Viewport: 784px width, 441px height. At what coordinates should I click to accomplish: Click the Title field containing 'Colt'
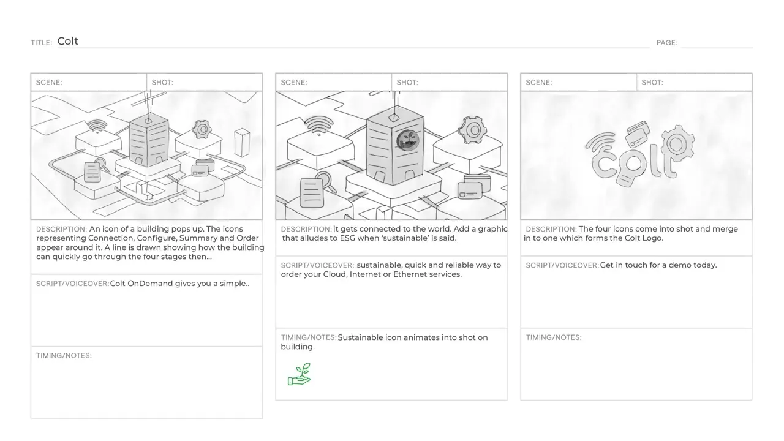point(353,42)
